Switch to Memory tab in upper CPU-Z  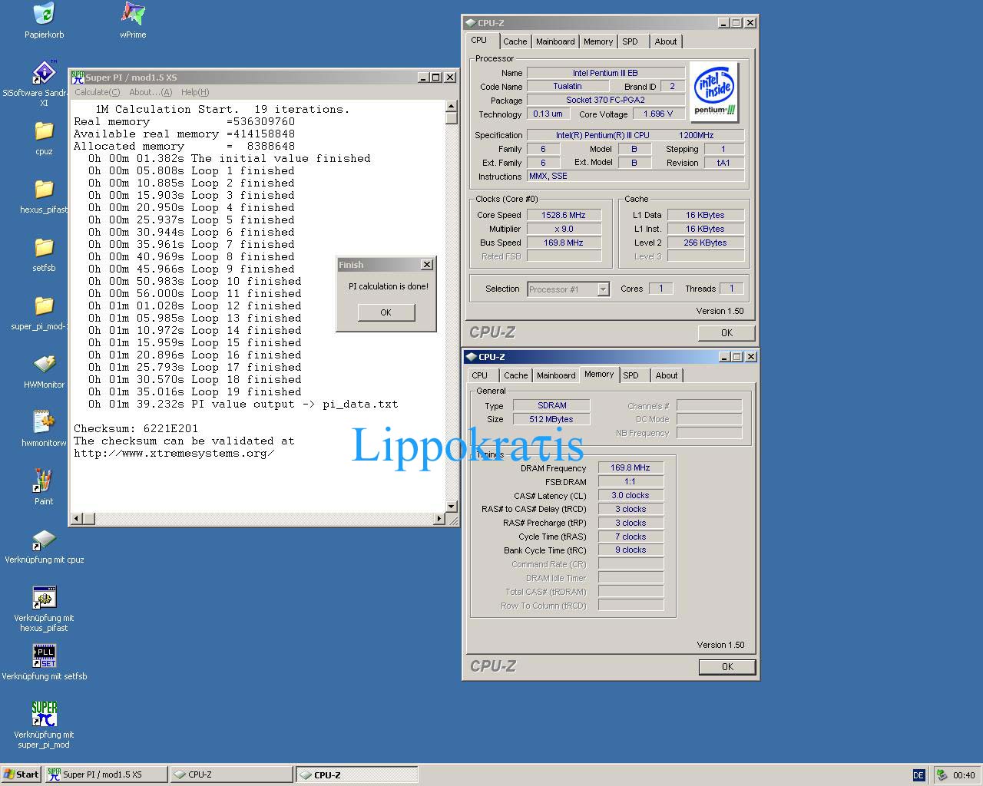tap(598, 41)
